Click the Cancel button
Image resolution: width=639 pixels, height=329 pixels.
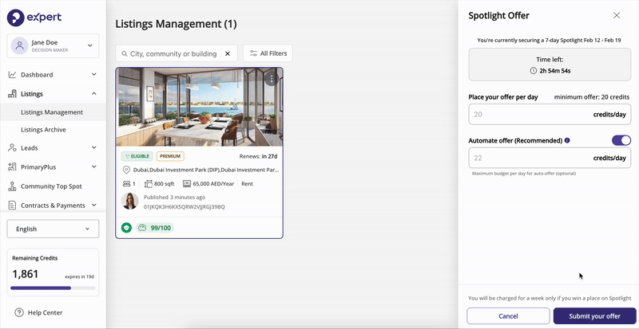(x=508, y=316)
